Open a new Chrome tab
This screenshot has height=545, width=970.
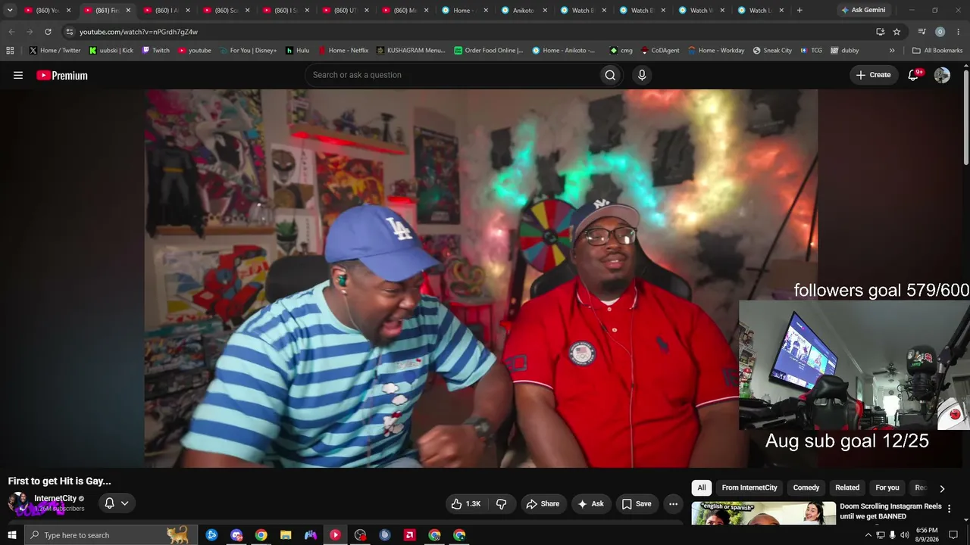pyautogui.click(x=799, y=11)
